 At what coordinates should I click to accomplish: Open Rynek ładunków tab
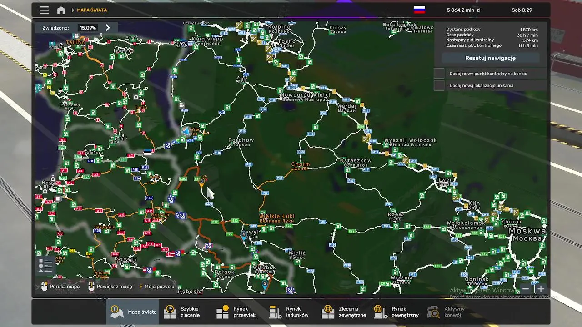click(x=291, y=312)
